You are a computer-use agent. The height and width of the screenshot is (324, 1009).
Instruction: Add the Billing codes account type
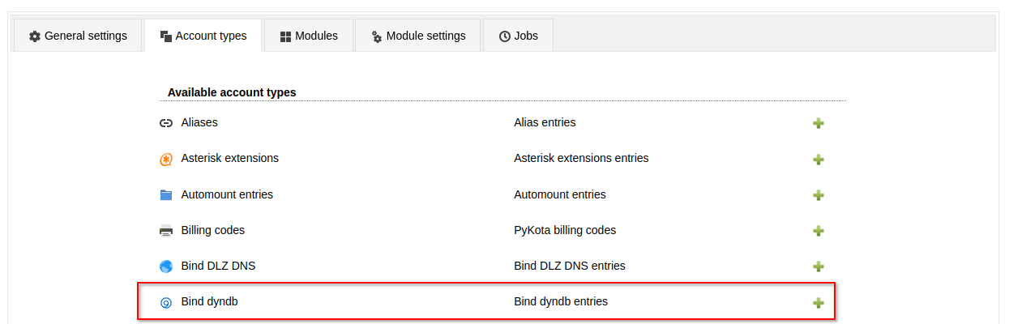(x=819, y=231)
